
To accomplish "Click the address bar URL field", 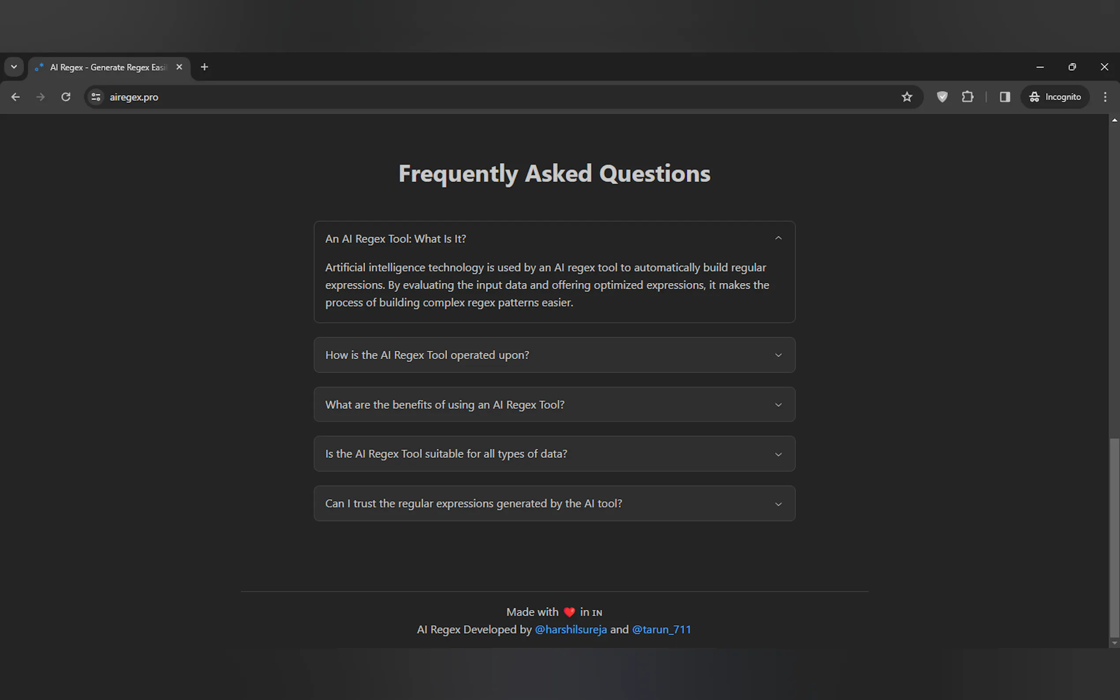I will click(x=463, y=97).
